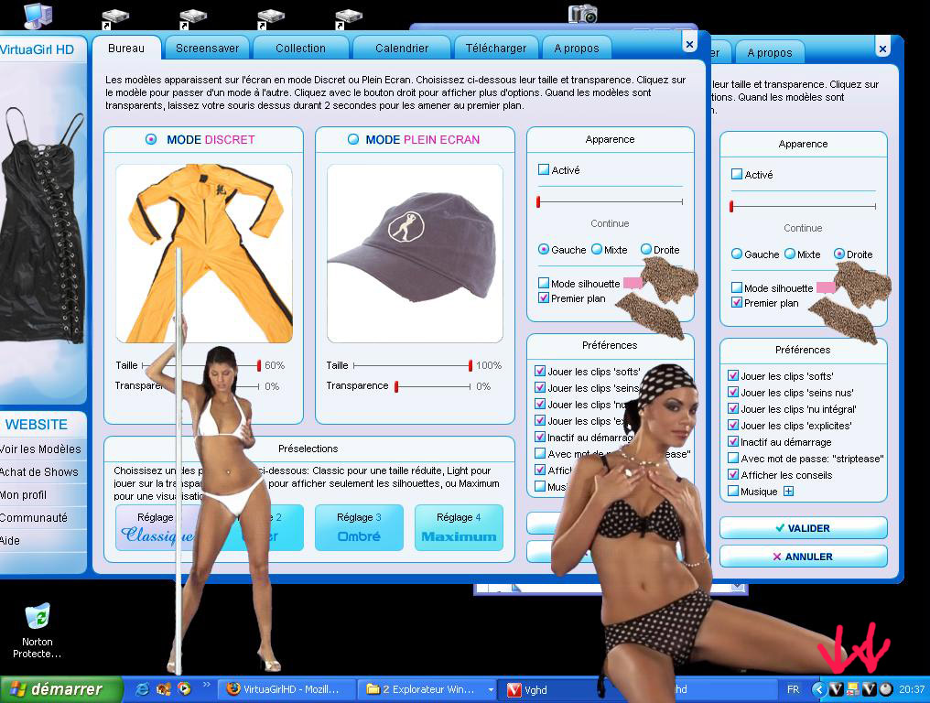Open the Explorateur Windows group dropdown arrow
Screen dimensions: 930x703
pos(491,689)
